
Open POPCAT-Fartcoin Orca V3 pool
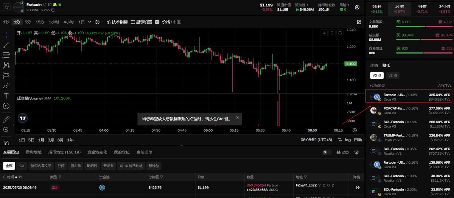point(410,111)
